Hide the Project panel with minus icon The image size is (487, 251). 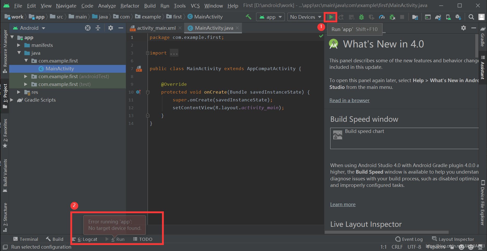point(121,28)
